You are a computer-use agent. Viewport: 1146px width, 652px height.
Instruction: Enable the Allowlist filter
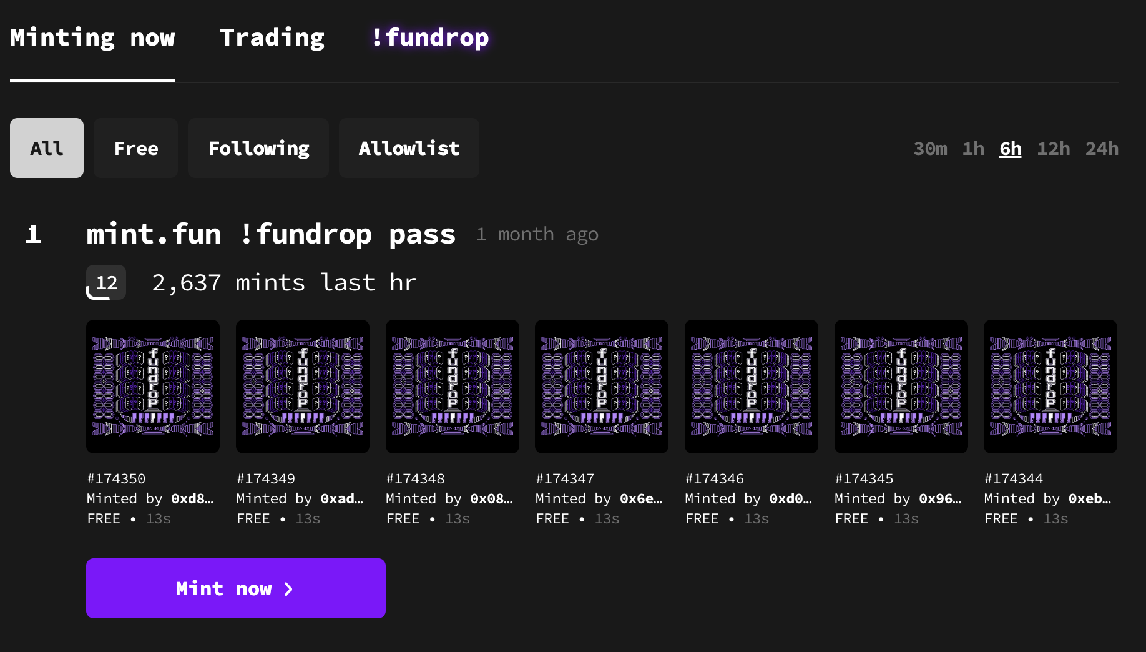[408, 148]
